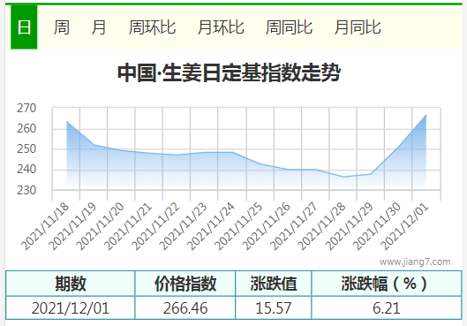
Task: Click the 价格指数 column header
Action: pos(185,284)
